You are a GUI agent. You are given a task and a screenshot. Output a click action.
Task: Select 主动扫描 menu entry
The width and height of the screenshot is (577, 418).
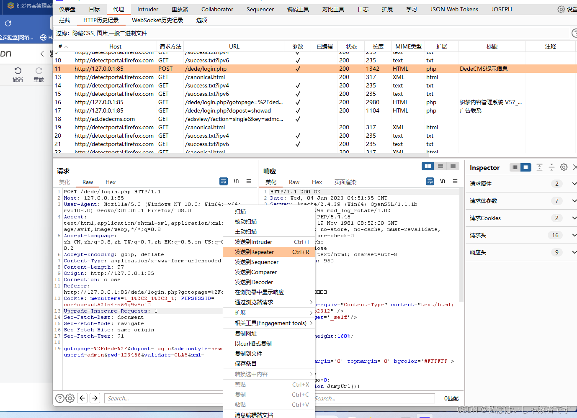(x=269, y=231)
